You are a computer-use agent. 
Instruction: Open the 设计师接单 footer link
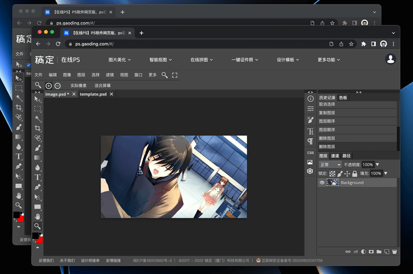coord(90,261)
